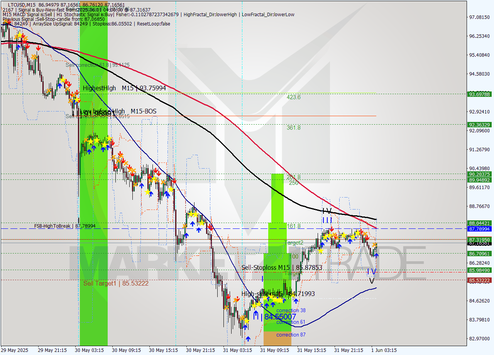
Task: Select the orange cross marker near Target2
Action: [335, 233]
